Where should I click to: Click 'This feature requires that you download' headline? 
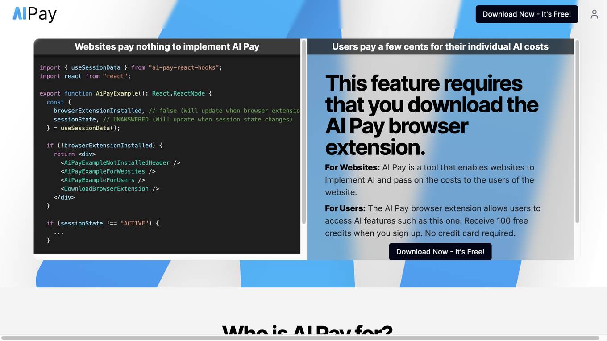click(x=432, y=115)
